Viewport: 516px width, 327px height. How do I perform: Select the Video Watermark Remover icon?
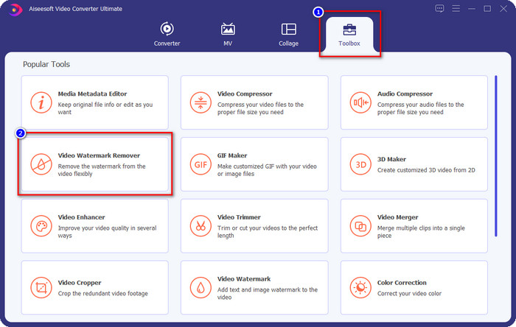[40, 163]
